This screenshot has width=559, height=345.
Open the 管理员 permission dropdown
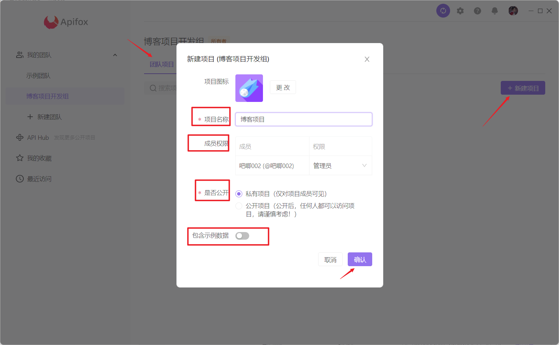pyautogui.click(x=341, y=166)
